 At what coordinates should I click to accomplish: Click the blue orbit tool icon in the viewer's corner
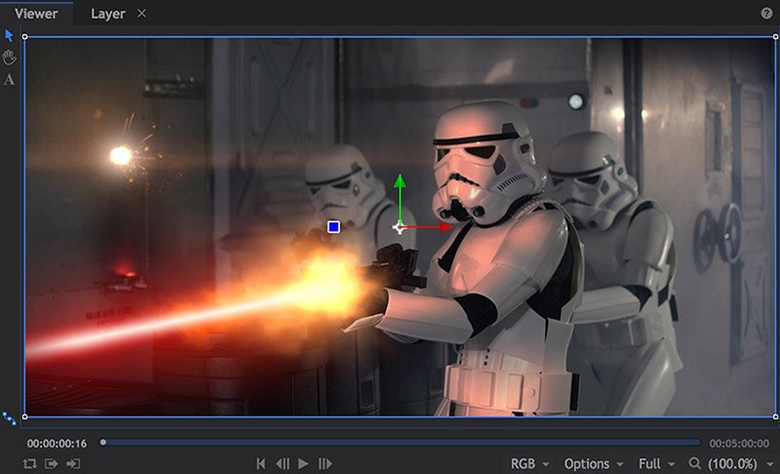click(x=10, y=418)
